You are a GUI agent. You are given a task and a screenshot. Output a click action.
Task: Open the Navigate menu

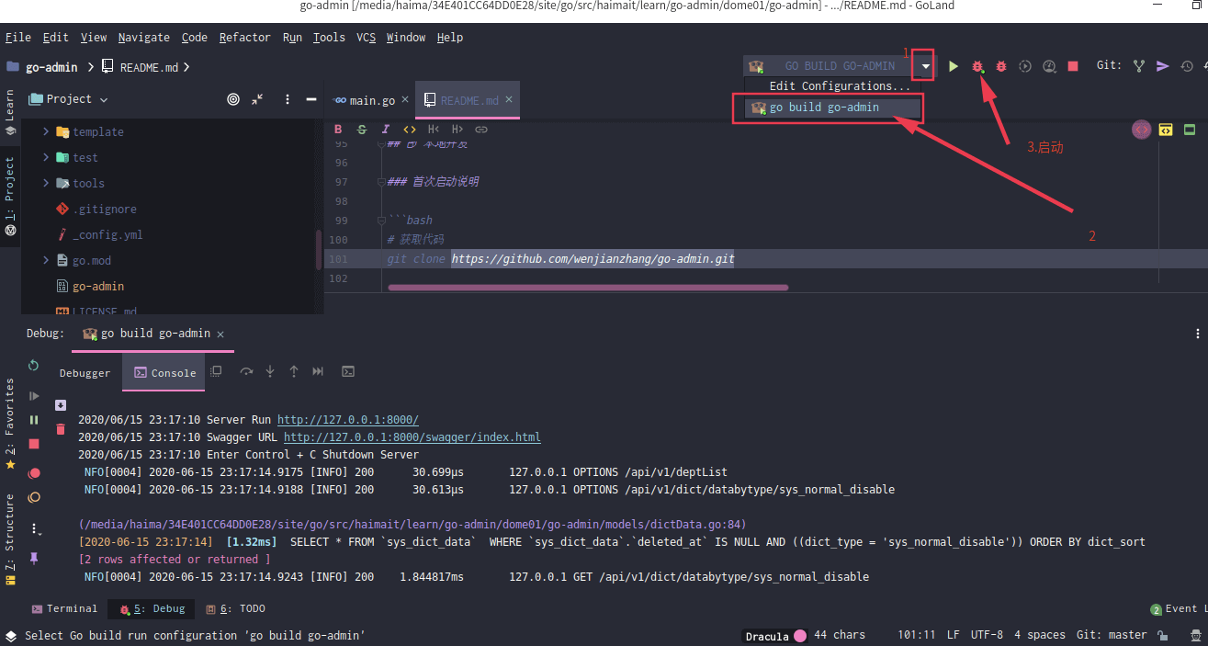coord(144,38)
